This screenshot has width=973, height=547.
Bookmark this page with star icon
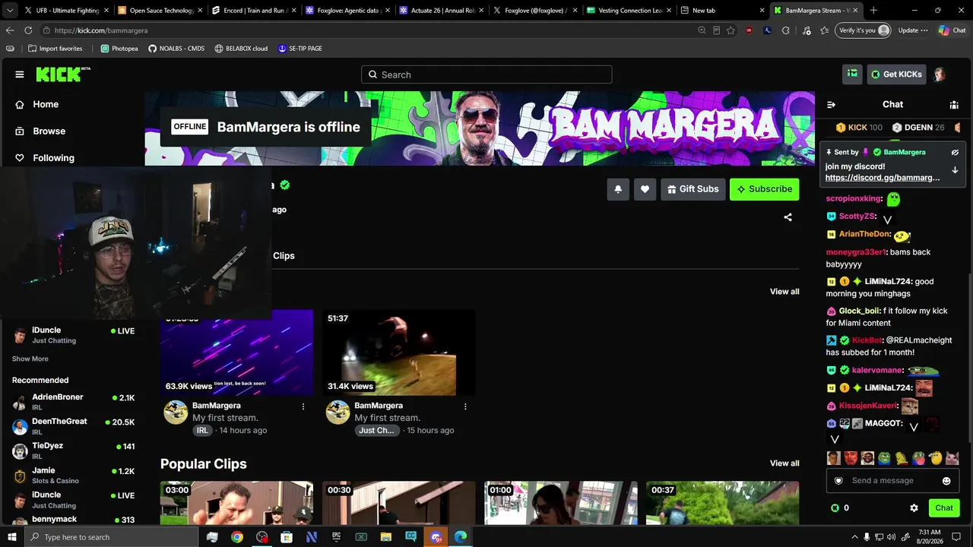[x=731, y=30]
